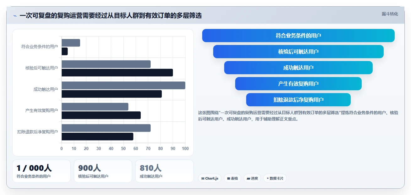Click the dark bar for 扣除退款后净复购用户
This screenshot has width=411, height=195.
coord(97,136)
